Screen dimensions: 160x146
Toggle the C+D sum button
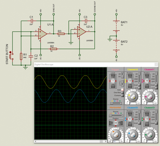point(157,88)
